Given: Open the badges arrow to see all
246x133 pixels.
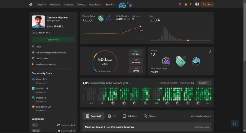Looking at the screenshot, I should tap(209, 51).
